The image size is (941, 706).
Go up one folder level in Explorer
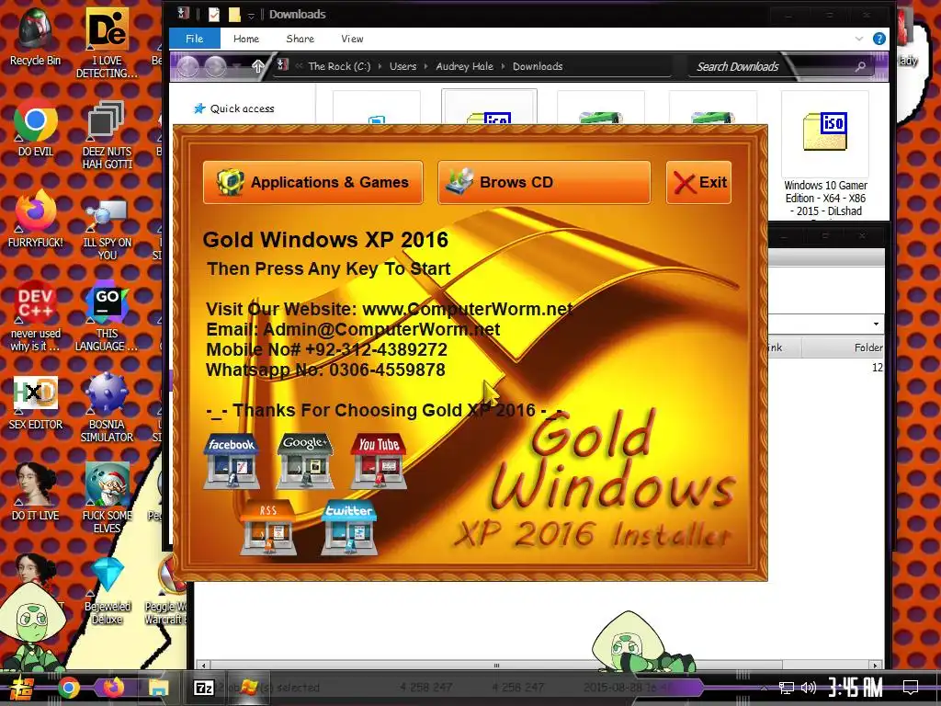point(257,66)
